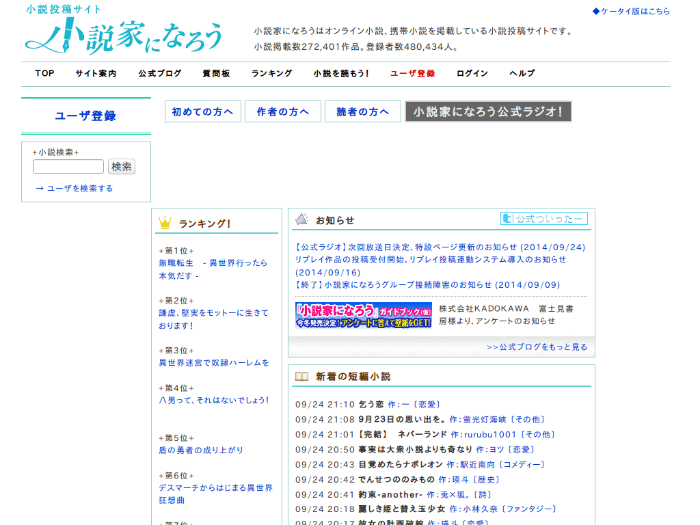700x525 pixels.
Task: Click the ランキング! panel heading
Action: tap(205, 224)
